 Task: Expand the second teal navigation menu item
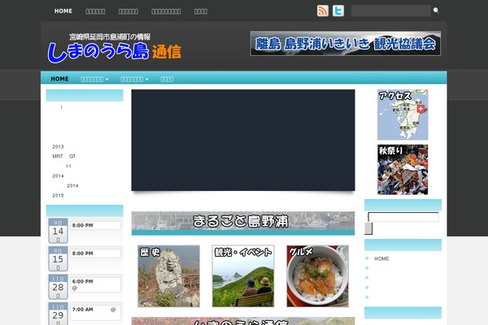(x=94, y=79)
